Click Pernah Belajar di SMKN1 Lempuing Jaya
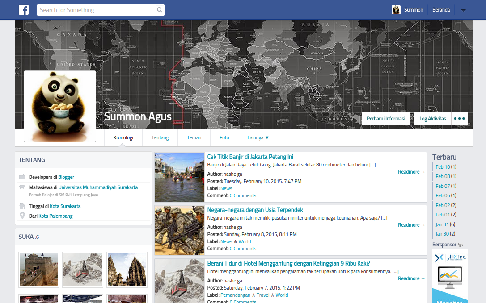 63,195
